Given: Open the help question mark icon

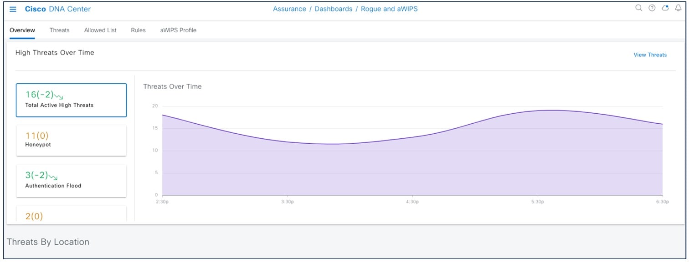Looking at the screenshot, I should [652, 8].
